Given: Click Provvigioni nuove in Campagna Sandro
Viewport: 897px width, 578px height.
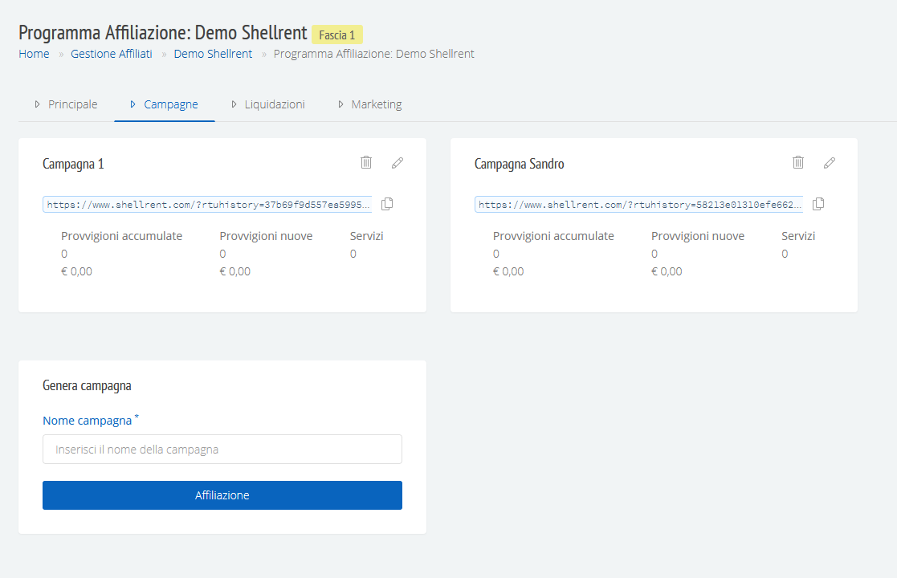Looking at the screenshot, I should 698,236.
